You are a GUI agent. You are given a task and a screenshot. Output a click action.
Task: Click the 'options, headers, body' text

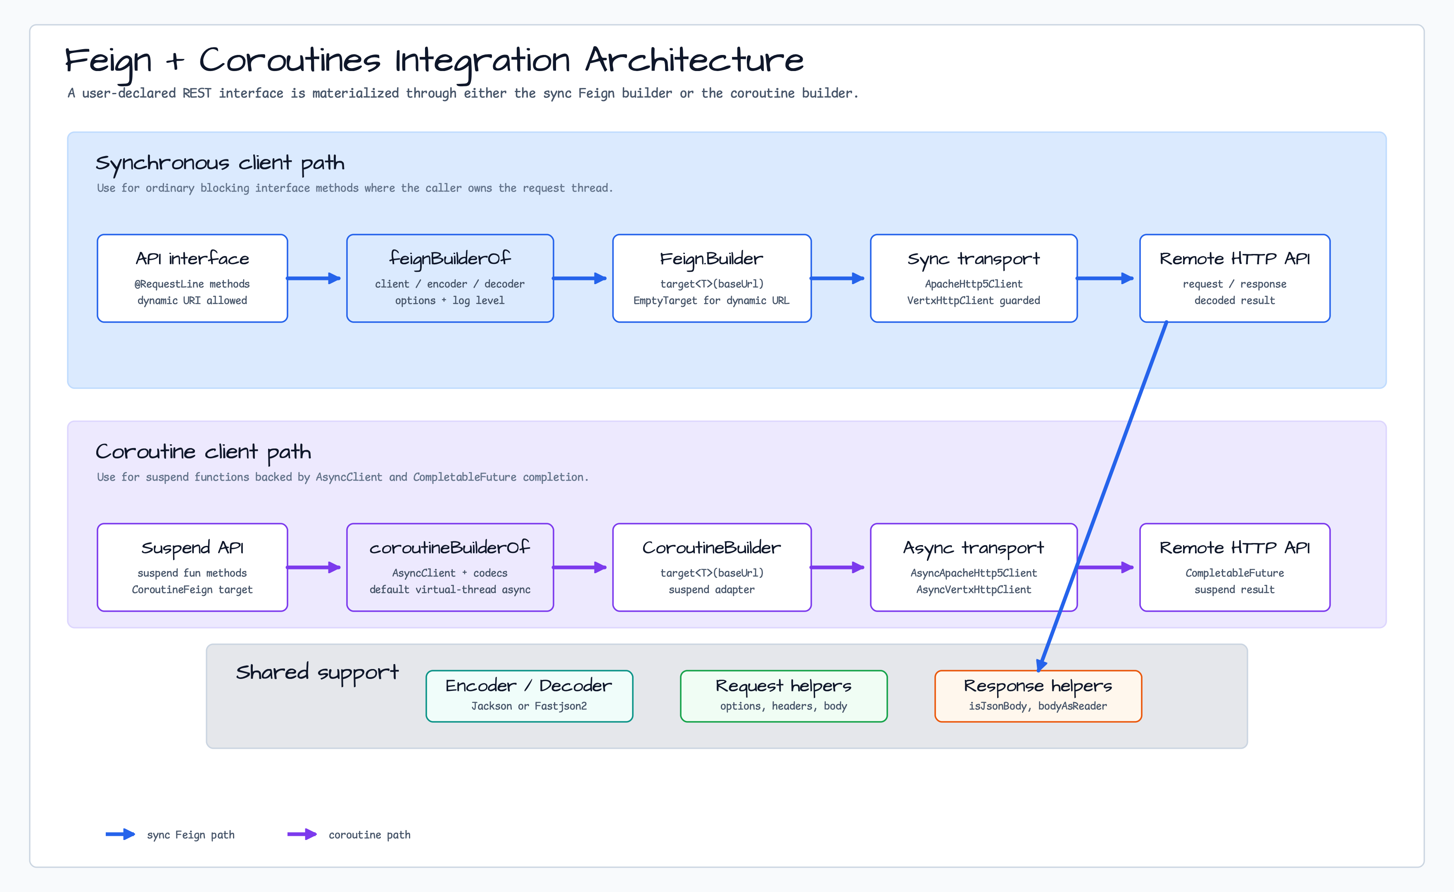(x=784, y=706)
